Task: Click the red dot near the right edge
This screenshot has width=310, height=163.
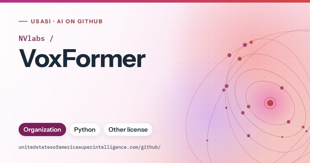Action: (303, 127)
